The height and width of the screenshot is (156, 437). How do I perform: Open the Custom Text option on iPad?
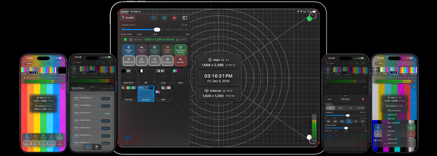pyautogui.click(x=142, y=49)
